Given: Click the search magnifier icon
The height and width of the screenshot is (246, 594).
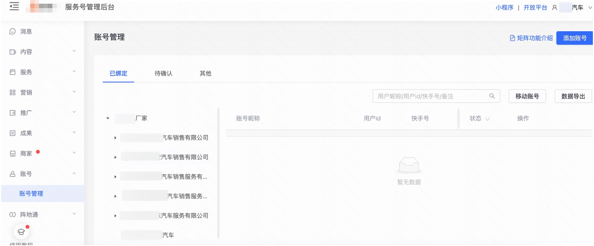Looking at the screenshot, I should 492,96.
